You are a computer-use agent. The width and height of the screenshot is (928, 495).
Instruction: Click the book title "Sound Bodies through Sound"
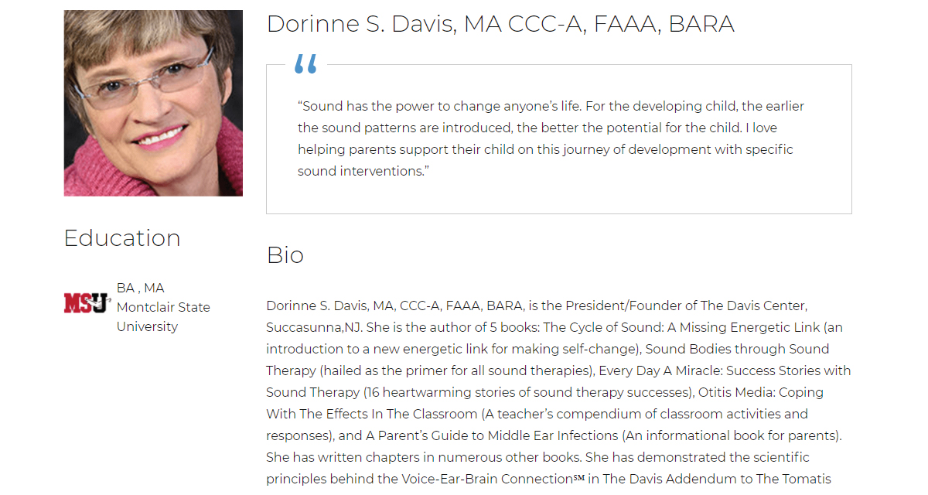click(738, 349)
